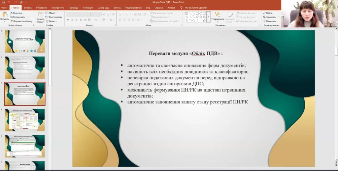Select slide 4 thumbnail in slide panel
This screenshot has width=338, height=171.
25,120
